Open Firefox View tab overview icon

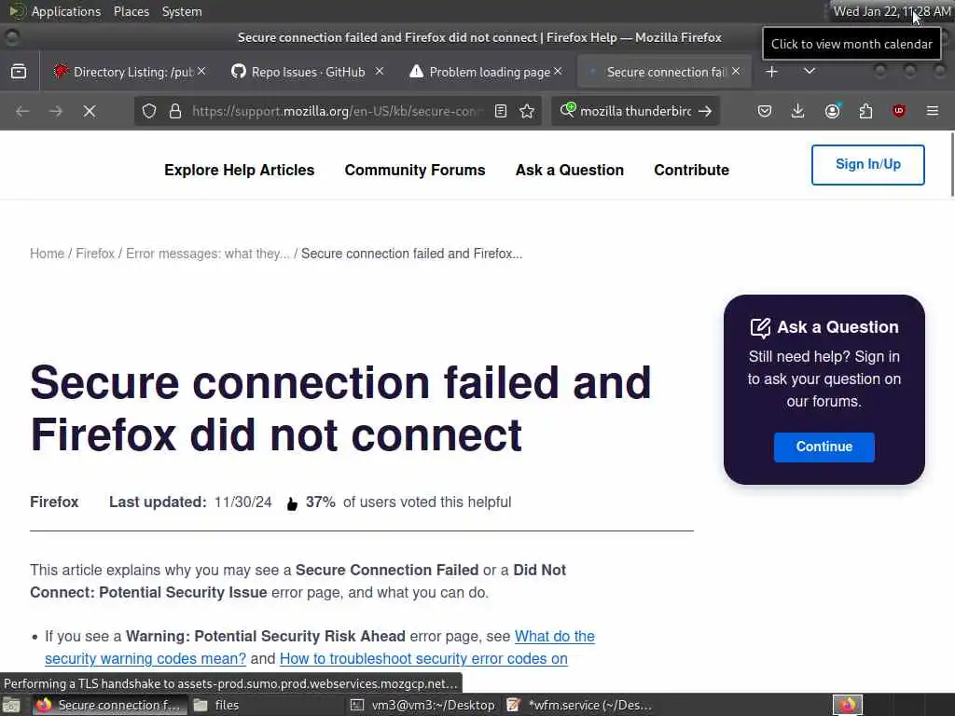point(19,71)
